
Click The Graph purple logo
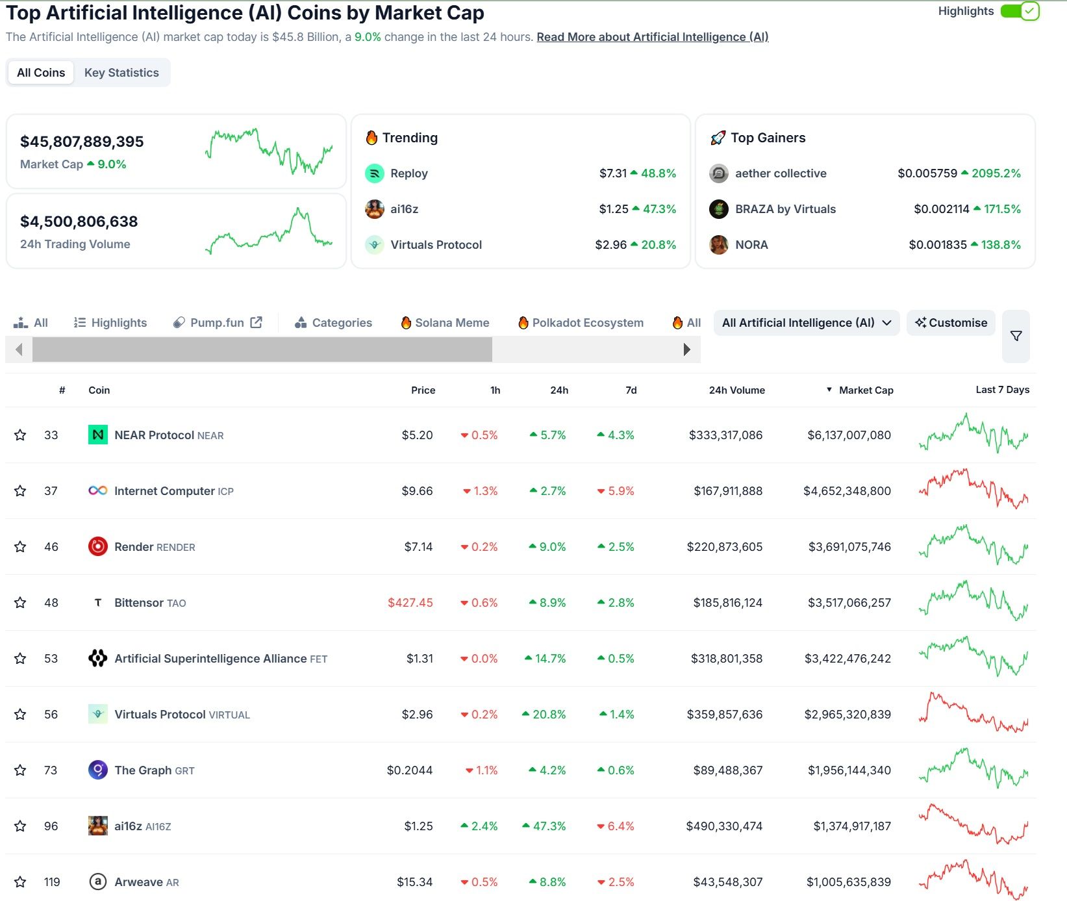[x=98, y=770]
